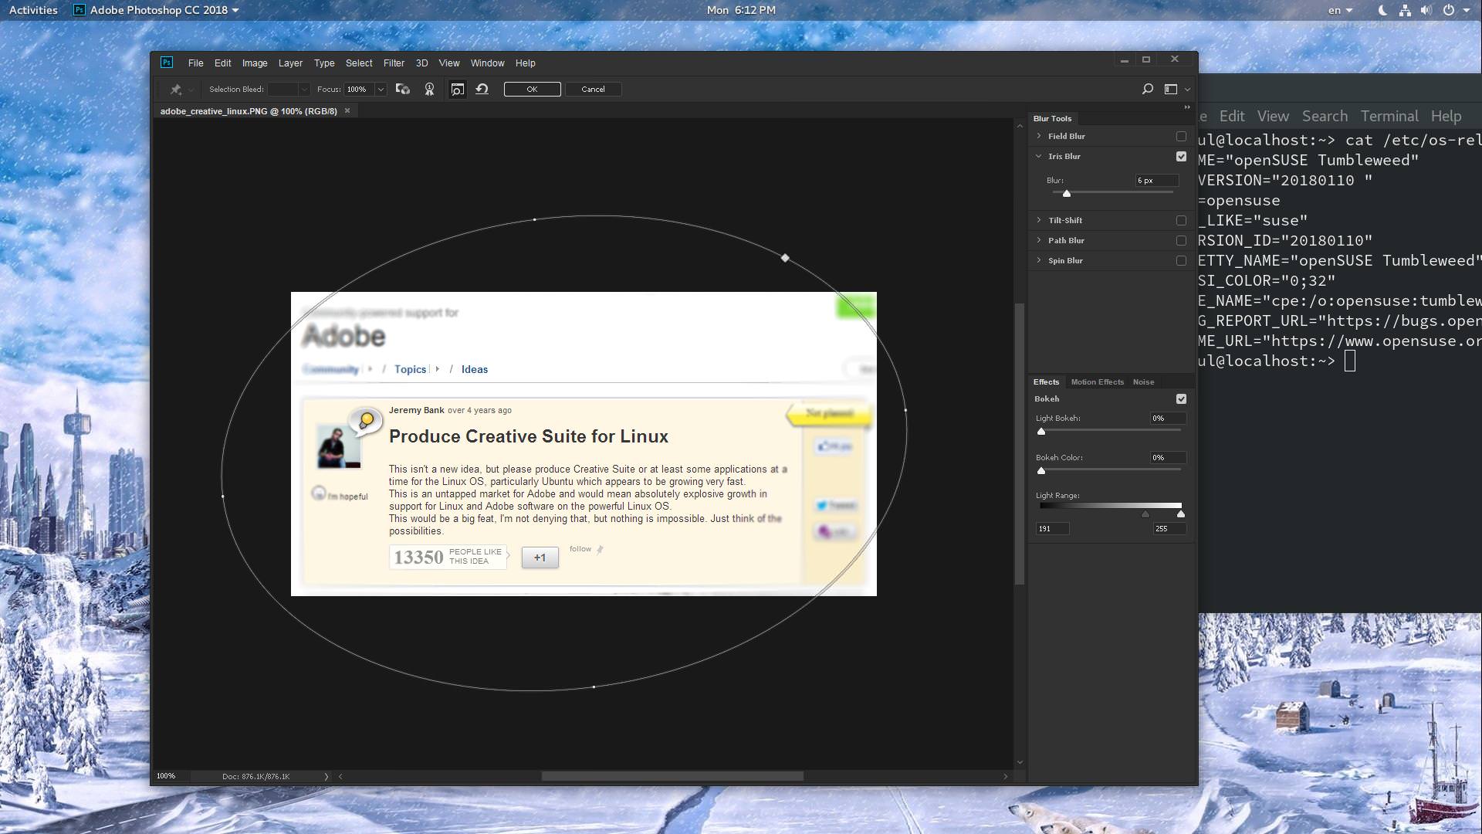This screenshot has height=834, width=1482.
Task: Select the blur pin tool icon
Action: coord(176,90)
